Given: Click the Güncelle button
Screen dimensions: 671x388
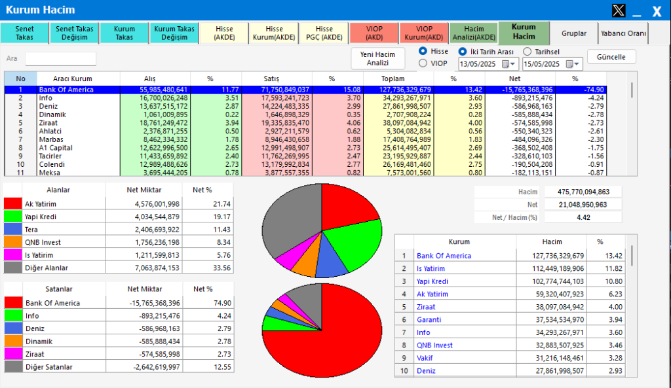Looking at the screenshot, I should tap(611, 57).
